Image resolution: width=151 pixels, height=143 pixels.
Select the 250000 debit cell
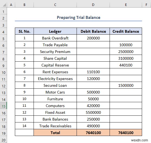pyautogui.click(x=93, y=119)
